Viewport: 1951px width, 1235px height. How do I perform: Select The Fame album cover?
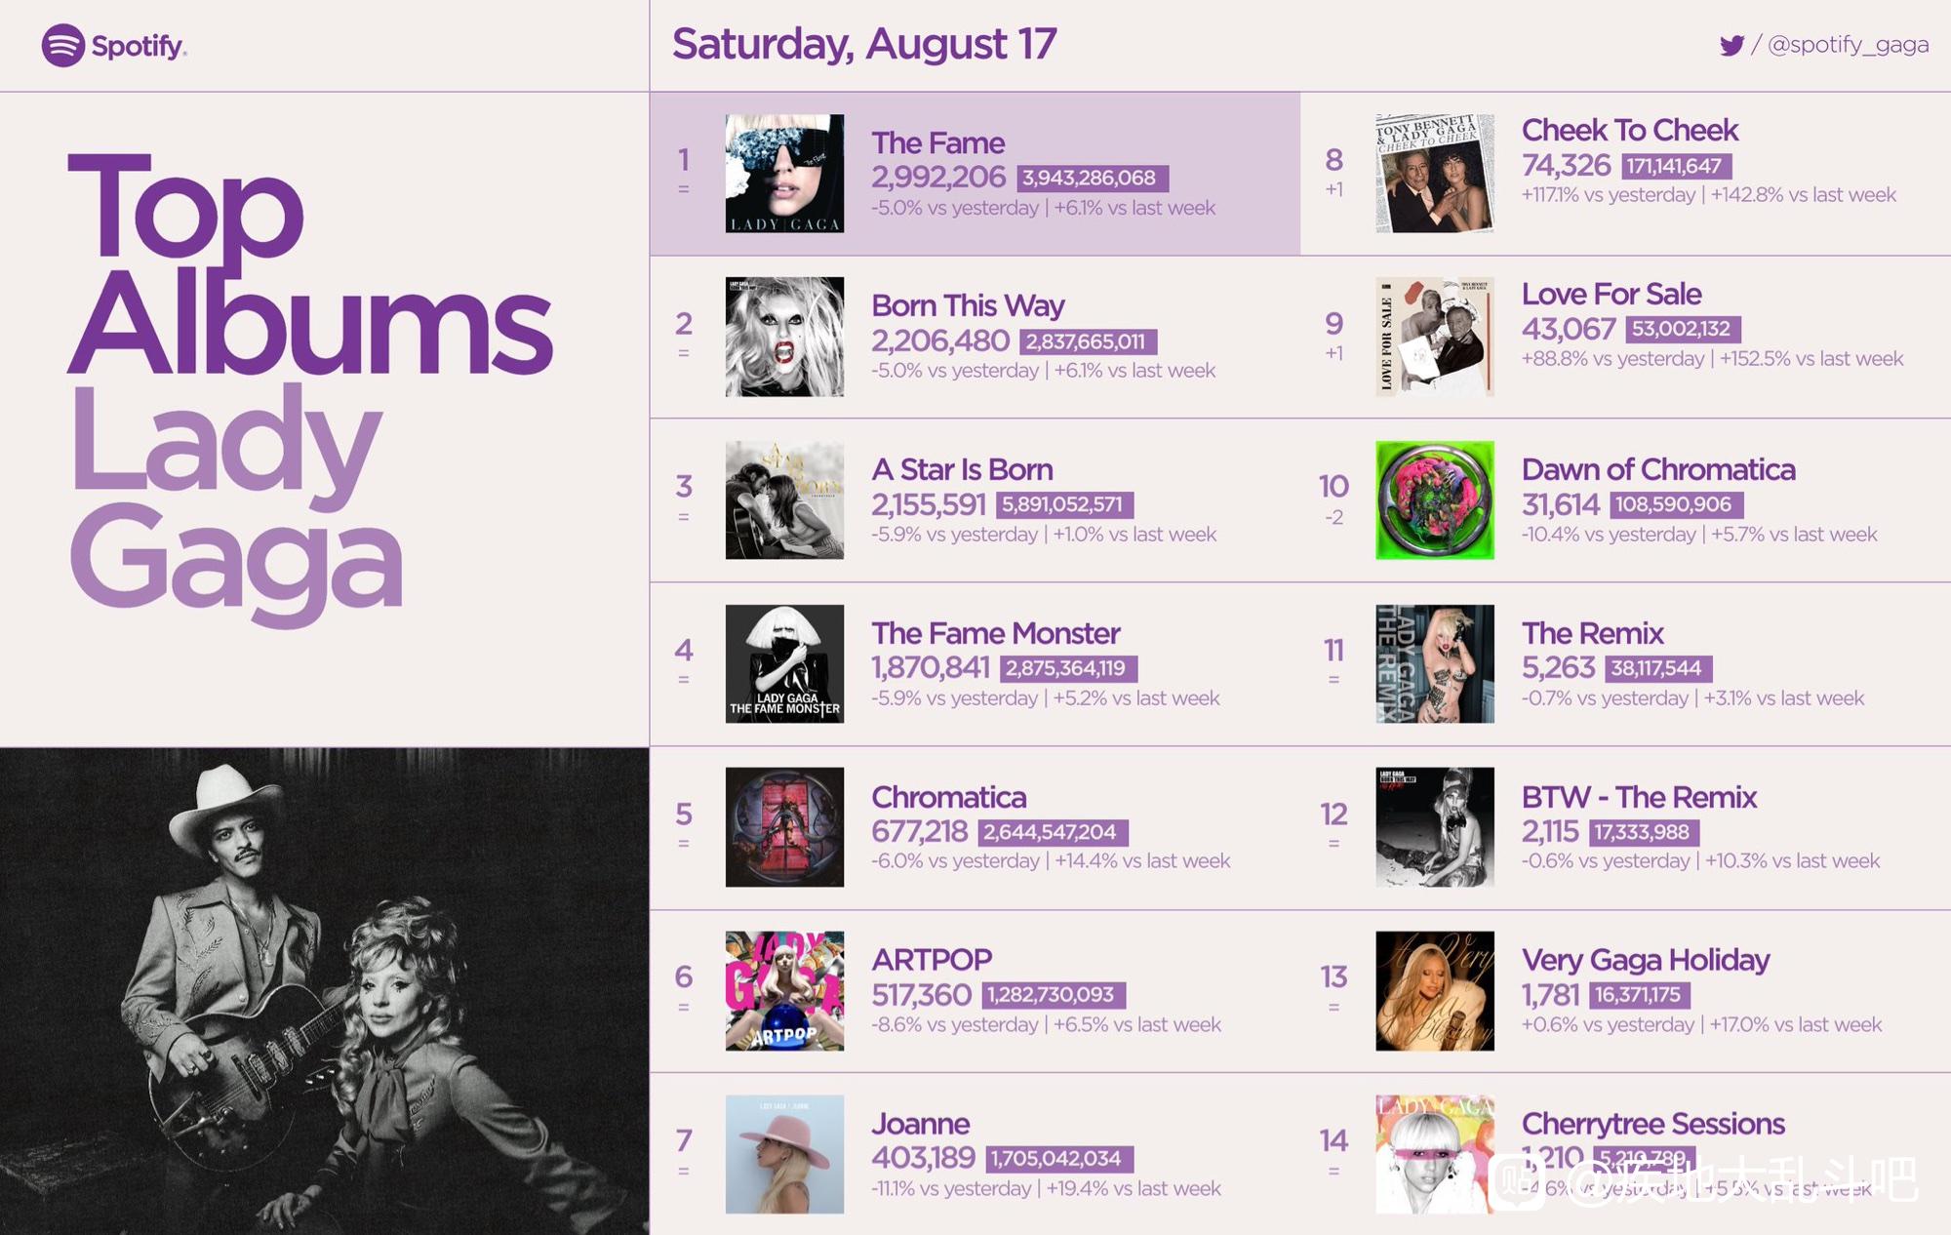[784, 174]
